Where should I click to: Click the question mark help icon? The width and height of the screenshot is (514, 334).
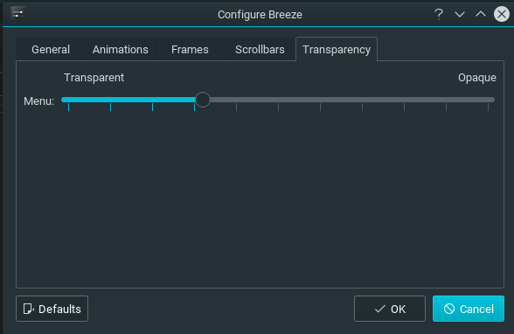439,14
